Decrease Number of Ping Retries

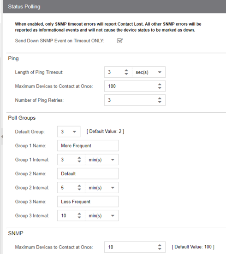coord(160,102)
